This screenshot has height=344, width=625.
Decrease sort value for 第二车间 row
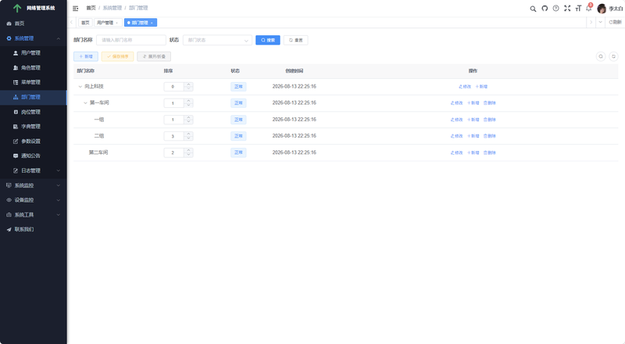[x=188, y=155]
